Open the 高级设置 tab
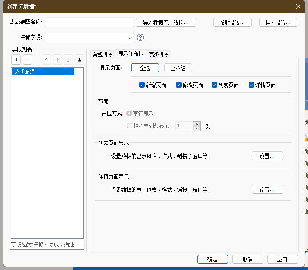 click(159, 54)
